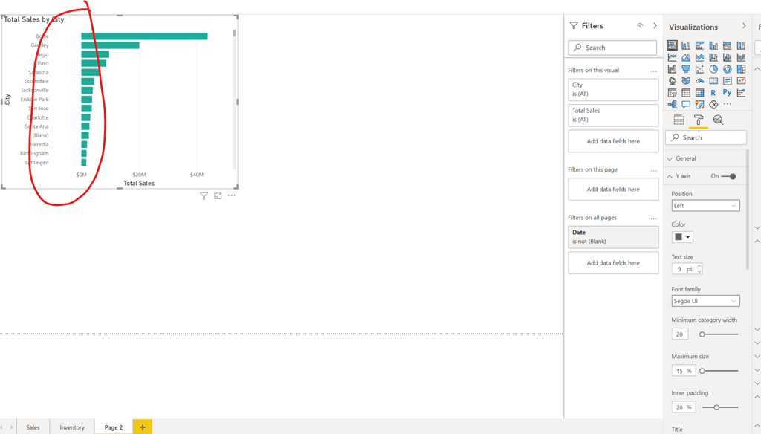
Task: Click the Filters search box
Action: click(x=612, y=48)
